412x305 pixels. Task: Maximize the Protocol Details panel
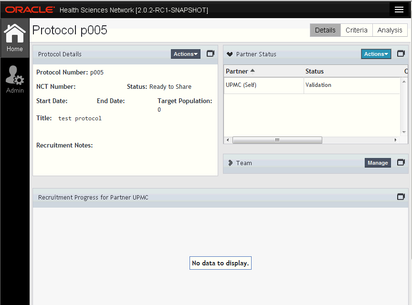pyautogui.click(x=211, y=53)
